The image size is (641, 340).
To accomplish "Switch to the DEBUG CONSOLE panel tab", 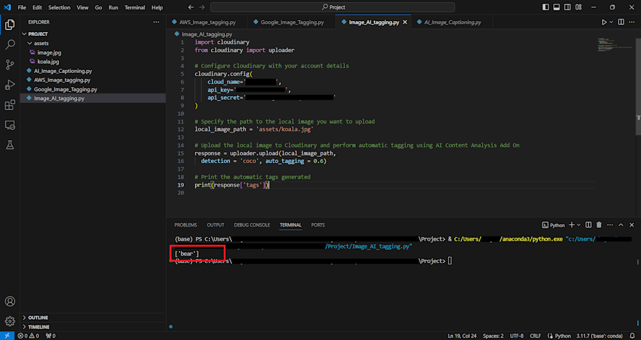I will pos(252,225).
